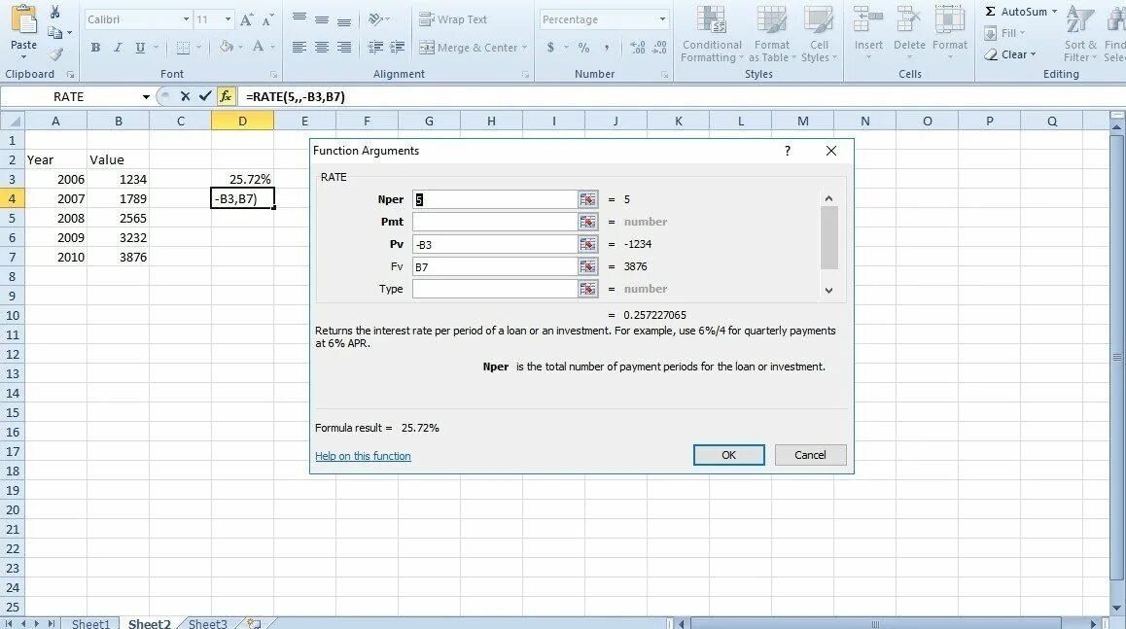Click the Decrease Indent icon
The height and width of the screenshot is (629, 1126).
tap(375, 48)
